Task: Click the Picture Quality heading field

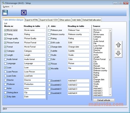Action: tap(34, 39)
